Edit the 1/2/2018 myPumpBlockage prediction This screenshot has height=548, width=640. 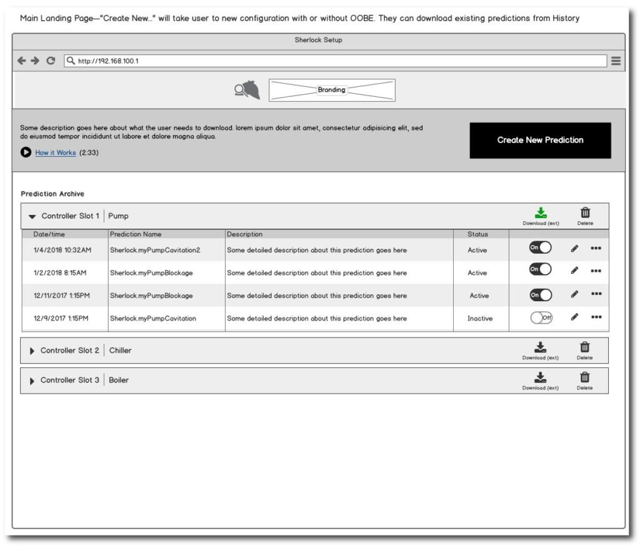coord(574,270)
